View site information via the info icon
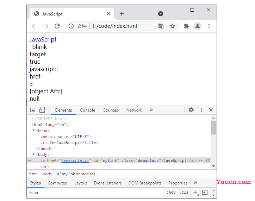Screen dimensions: 255x201 [71, 26]
